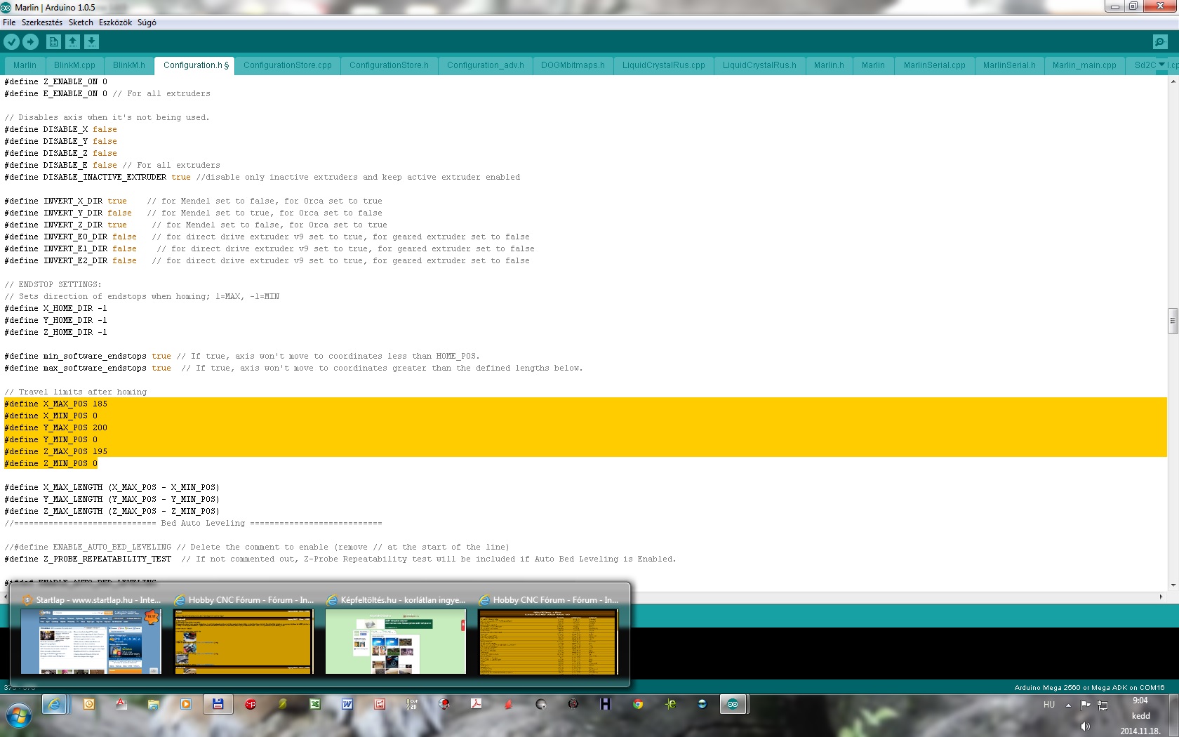Click the Excel icon in the taskbar
Viewport: 1179px width, 737px height.
[315, 704]
